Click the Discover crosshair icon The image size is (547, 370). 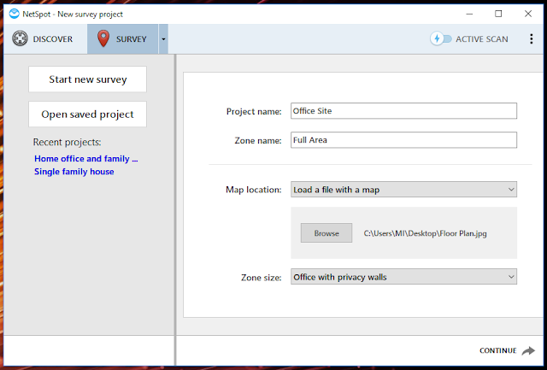20,38
